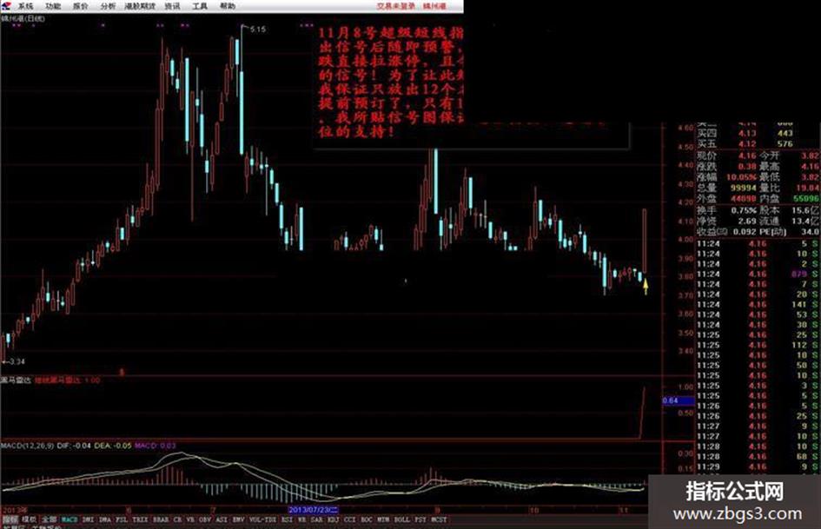Switch to the BOLL indicator tab

[x=401, y=519]
